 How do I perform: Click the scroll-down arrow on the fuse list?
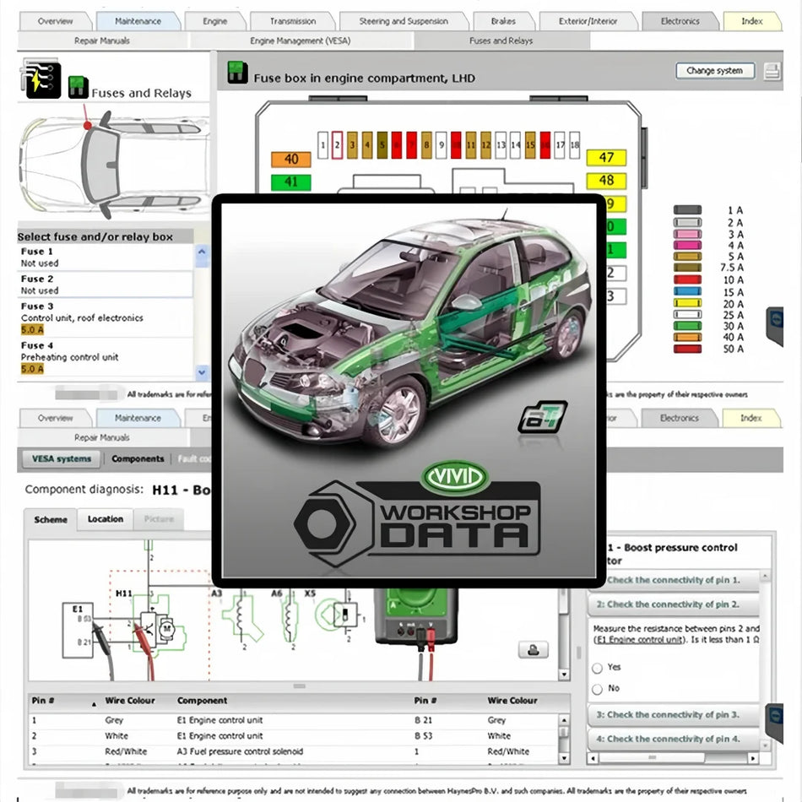(x=201, y=371)
